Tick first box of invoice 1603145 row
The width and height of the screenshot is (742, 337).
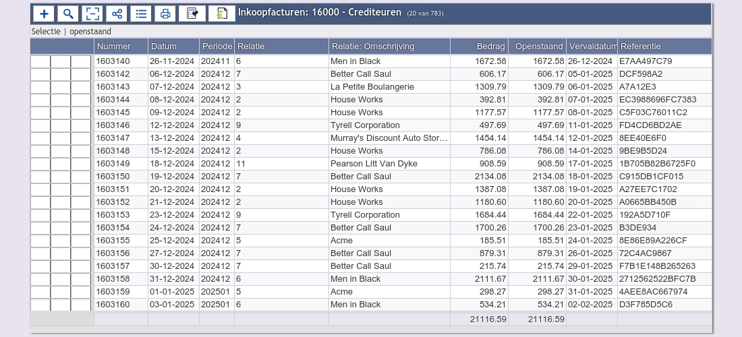[x=40, y=113]
